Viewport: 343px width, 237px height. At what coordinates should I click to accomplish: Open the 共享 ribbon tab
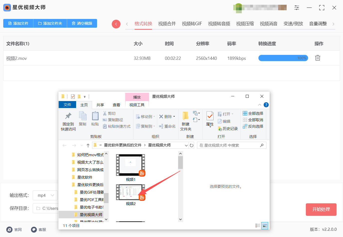[x=100, y=105]
